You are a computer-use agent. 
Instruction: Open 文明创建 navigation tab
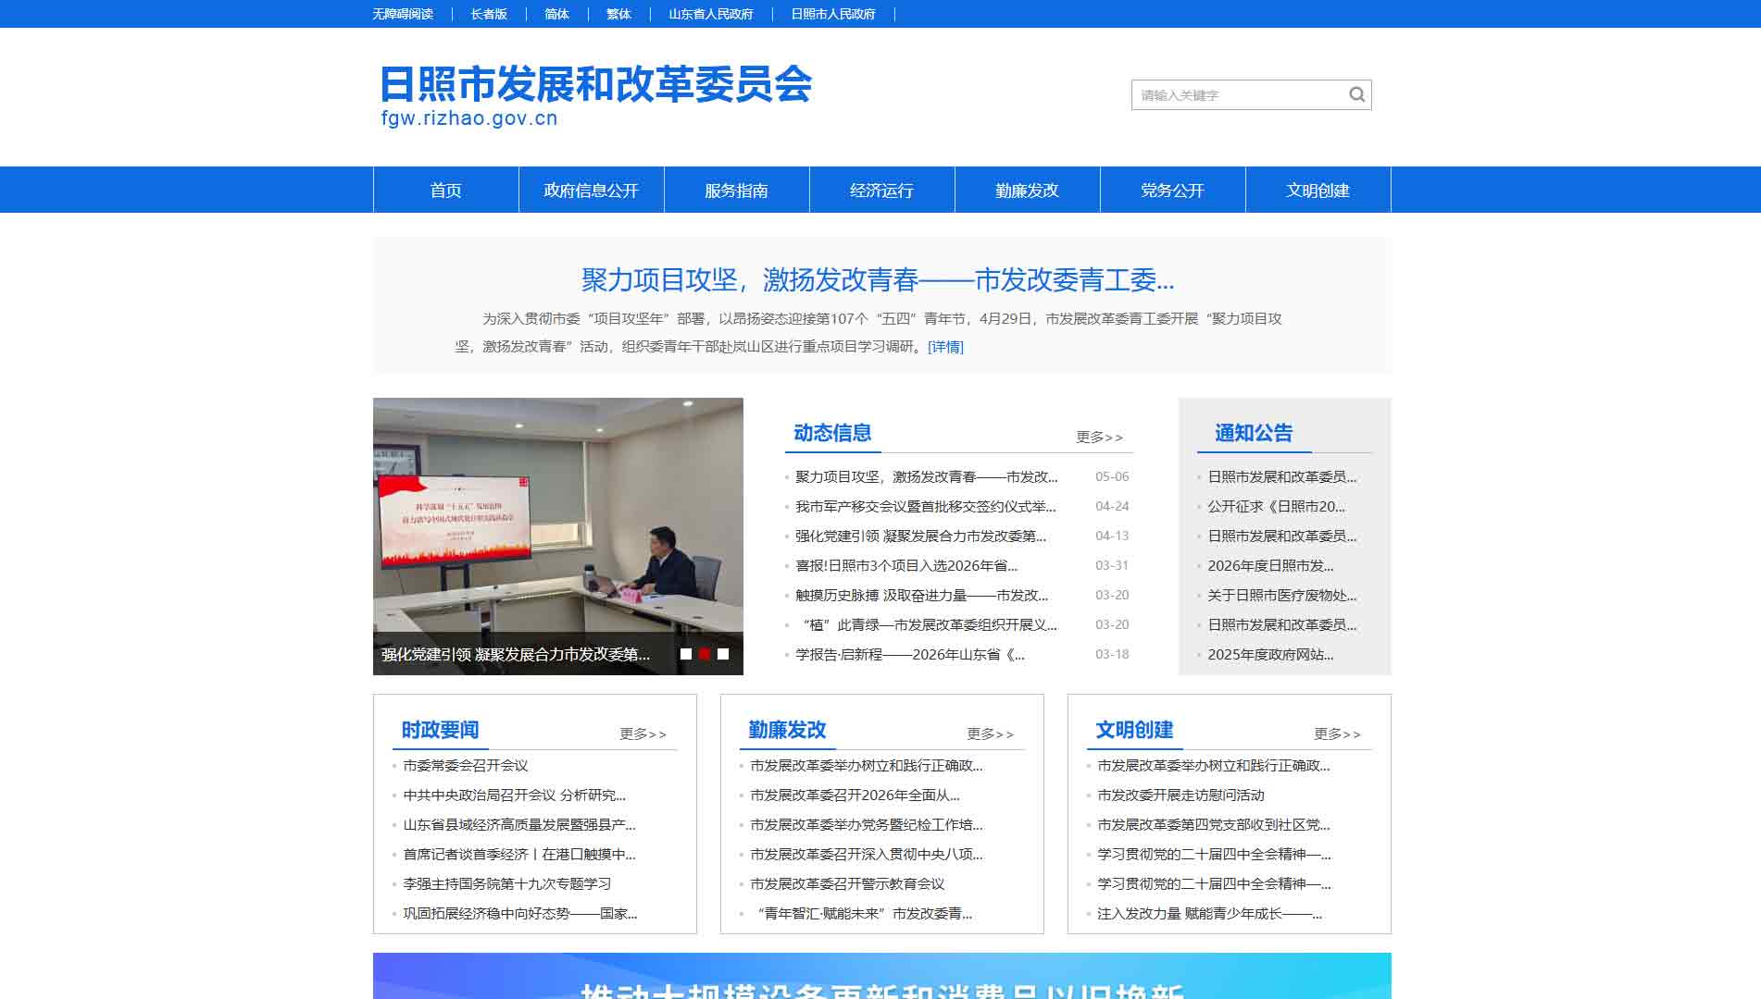pyautogui.click(x=1318, y=190)
